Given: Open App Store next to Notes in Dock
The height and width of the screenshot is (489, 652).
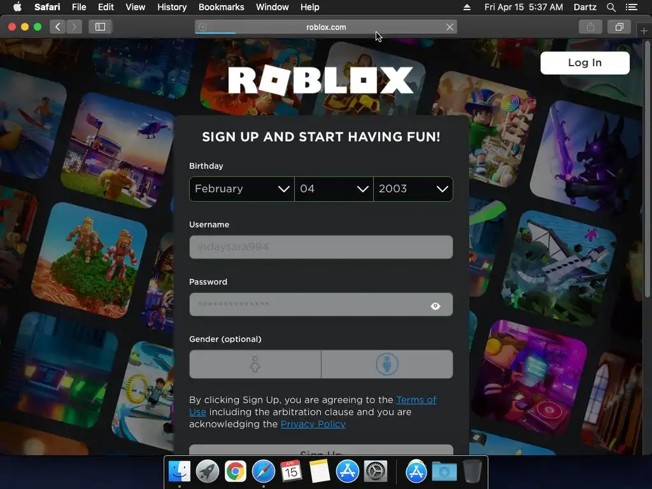Looking at the screenshot, I should [347, 471].
